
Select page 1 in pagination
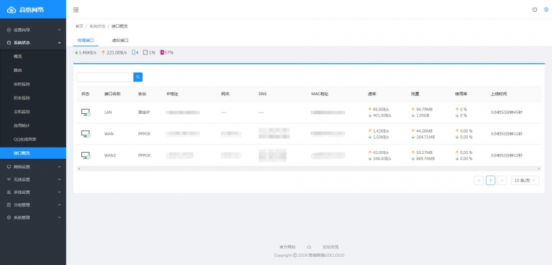point(491,181)
